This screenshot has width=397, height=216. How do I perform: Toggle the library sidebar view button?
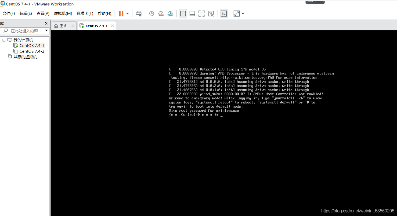click(183, 14)
